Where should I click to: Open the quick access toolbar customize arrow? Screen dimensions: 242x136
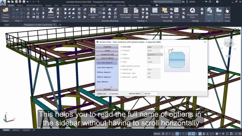pyautogui.click(x=38, y=2)
